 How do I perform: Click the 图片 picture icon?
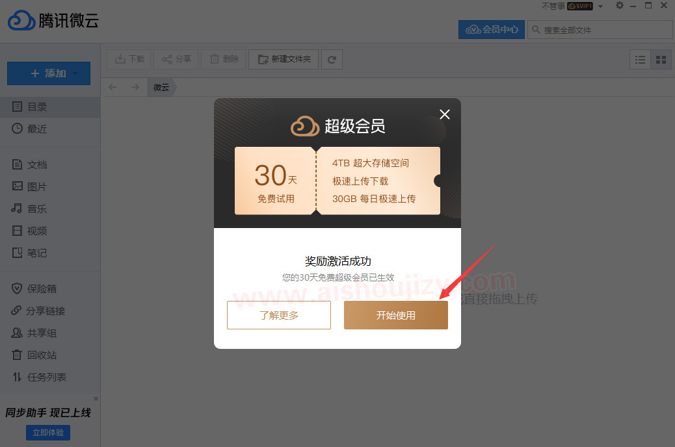tap(17, 186)
